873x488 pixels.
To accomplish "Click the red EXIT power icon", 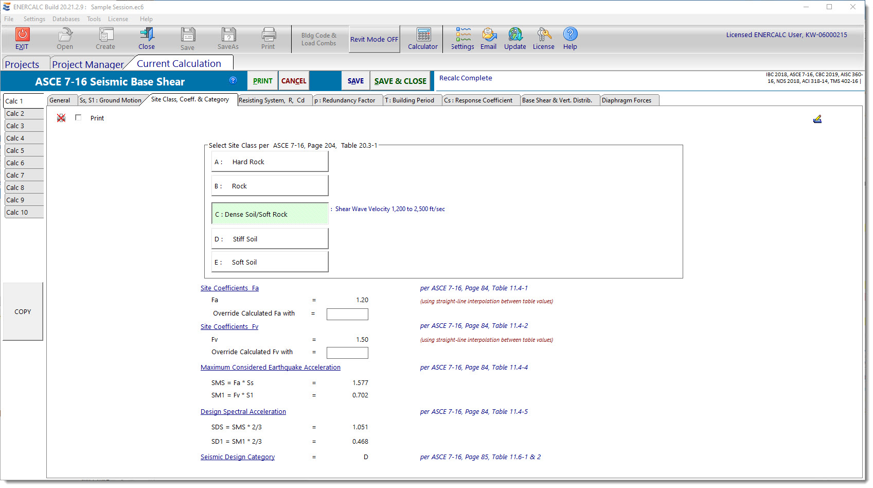I will tap(22, 34).
